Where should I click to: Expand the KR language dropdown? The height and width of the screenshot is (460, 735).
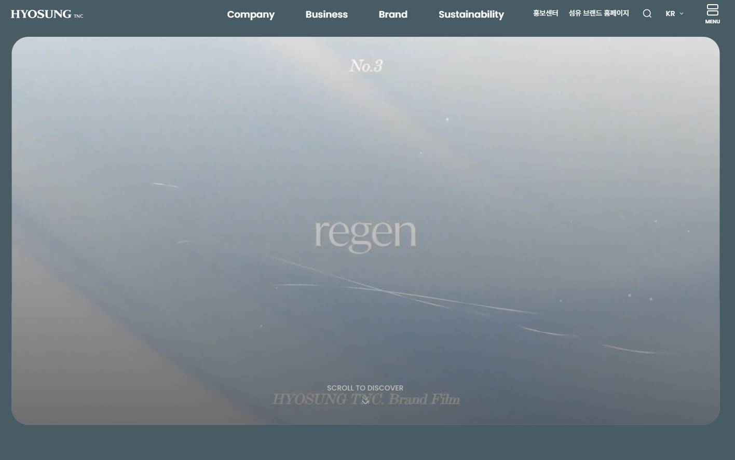pyautogui.click(x=674, y=13)
